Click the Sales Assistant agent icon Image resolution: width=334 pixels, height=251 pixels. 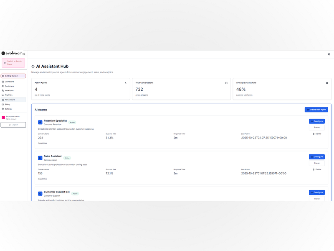40,158
